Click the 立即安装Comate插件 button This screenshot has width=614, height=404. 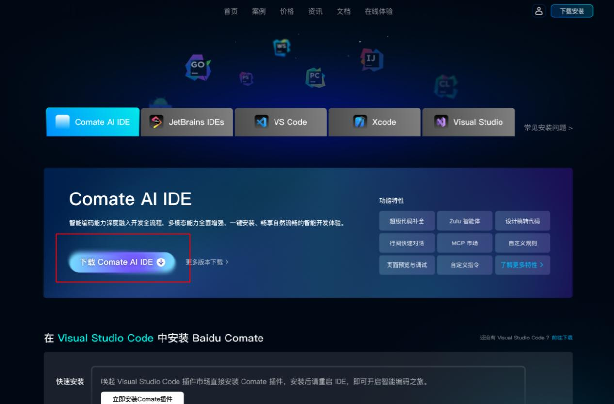coord(142,399)
